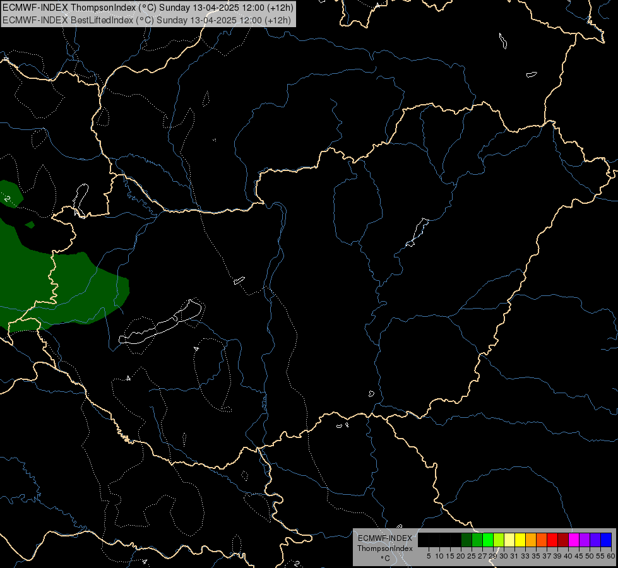Select the dark red 39-40 legend swatch
Viewport: 618px width, 568px height.
click(563, 540)
